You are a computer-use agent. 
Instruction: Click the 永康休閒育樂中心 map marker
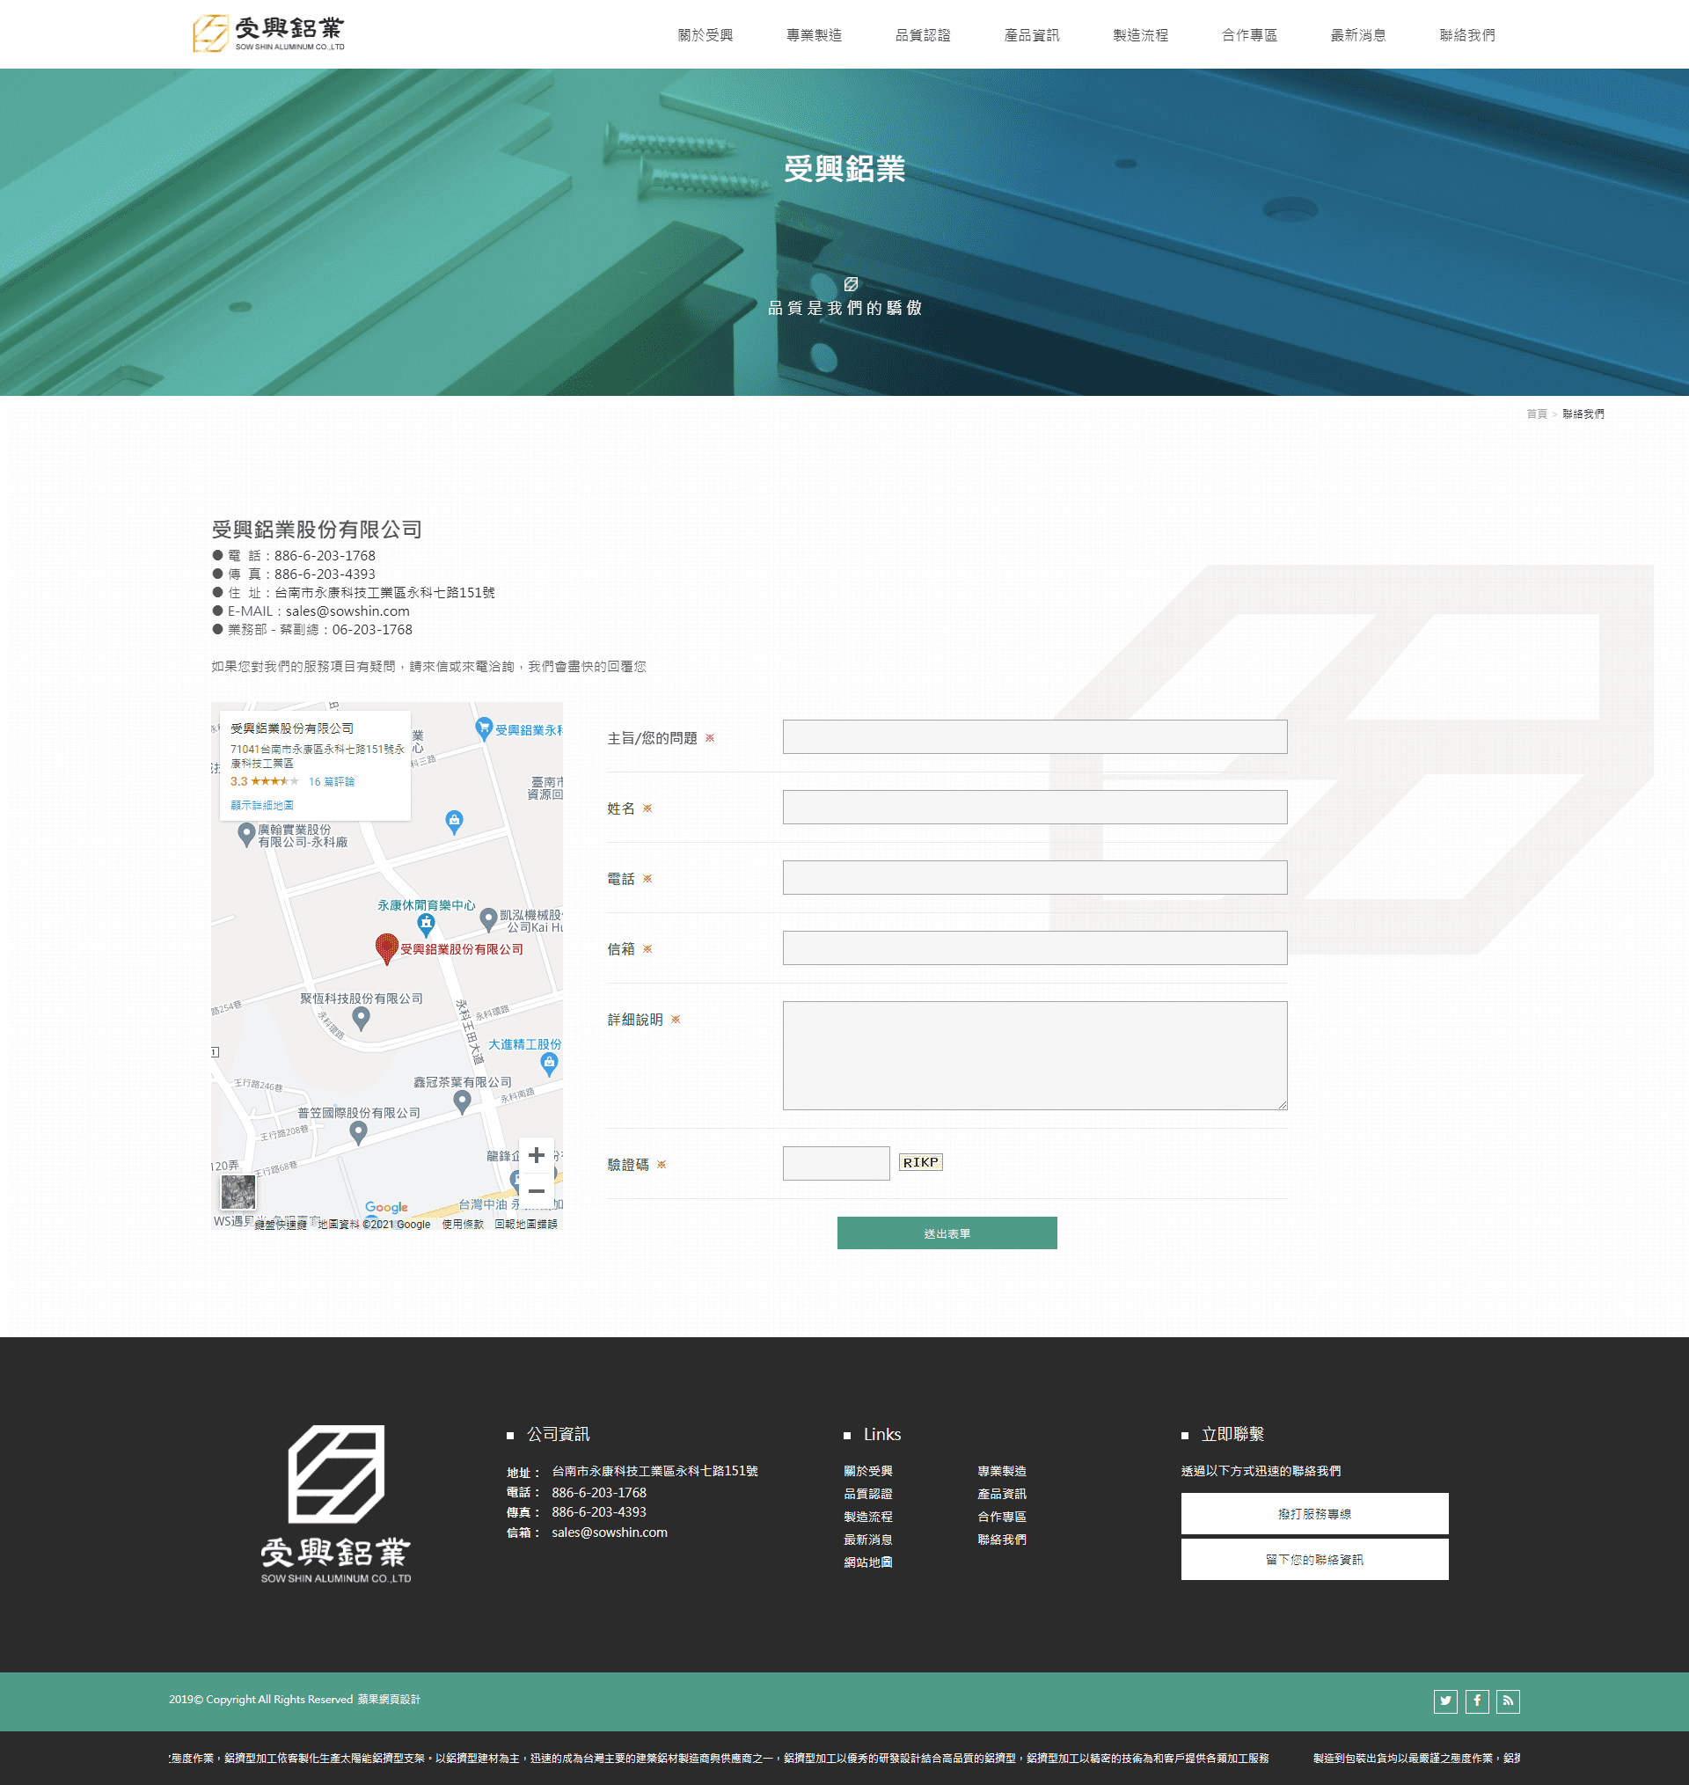426,924
